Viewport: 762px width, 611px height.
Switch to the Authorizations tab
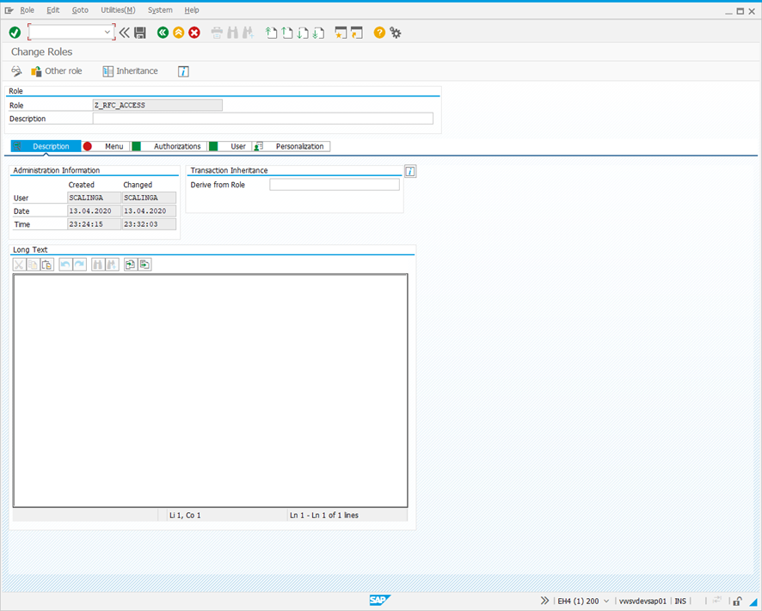pyautogui.click(x=176, y=147)
